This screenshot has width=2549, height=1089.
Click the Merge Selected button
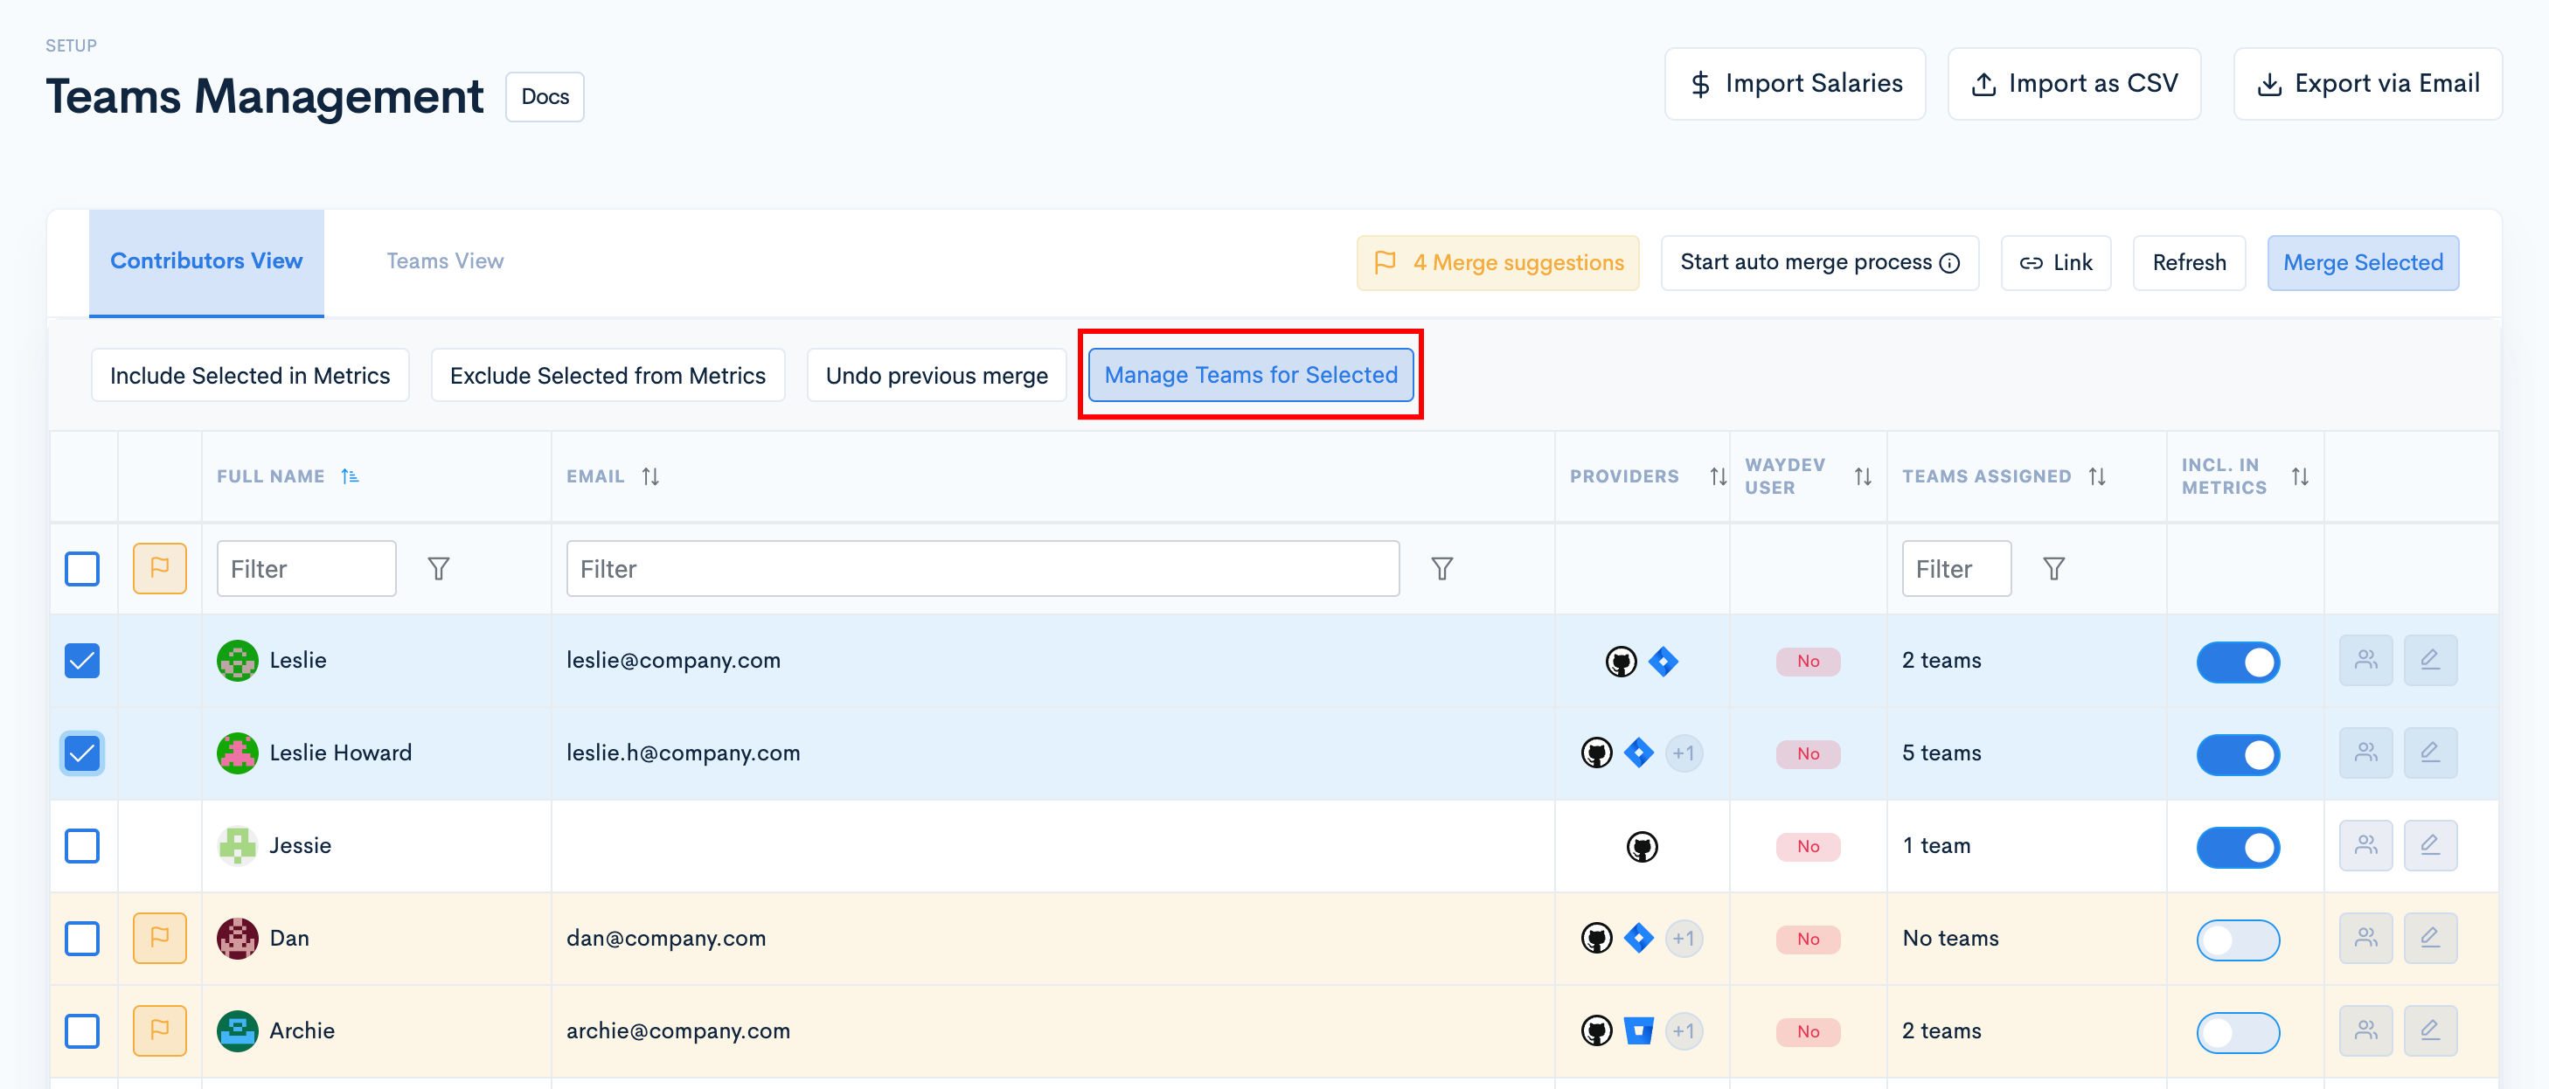point(2362,263)
